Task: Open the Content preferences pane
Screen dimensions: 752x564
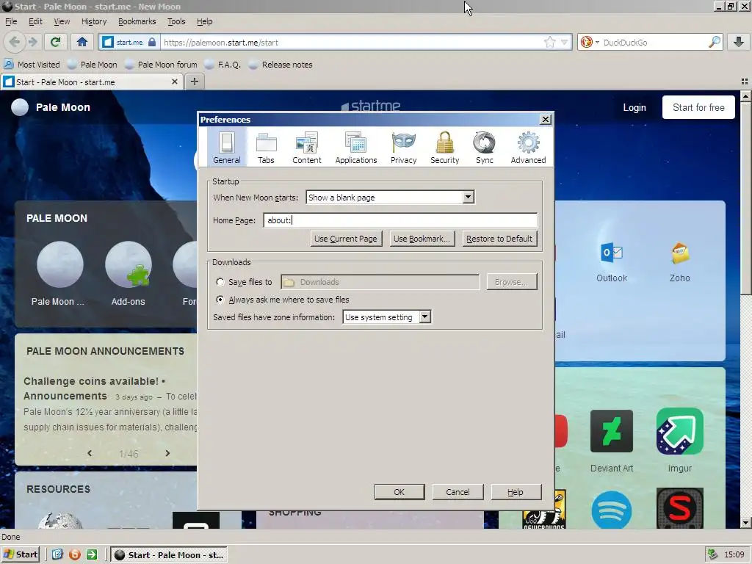Action: [307, 148]
